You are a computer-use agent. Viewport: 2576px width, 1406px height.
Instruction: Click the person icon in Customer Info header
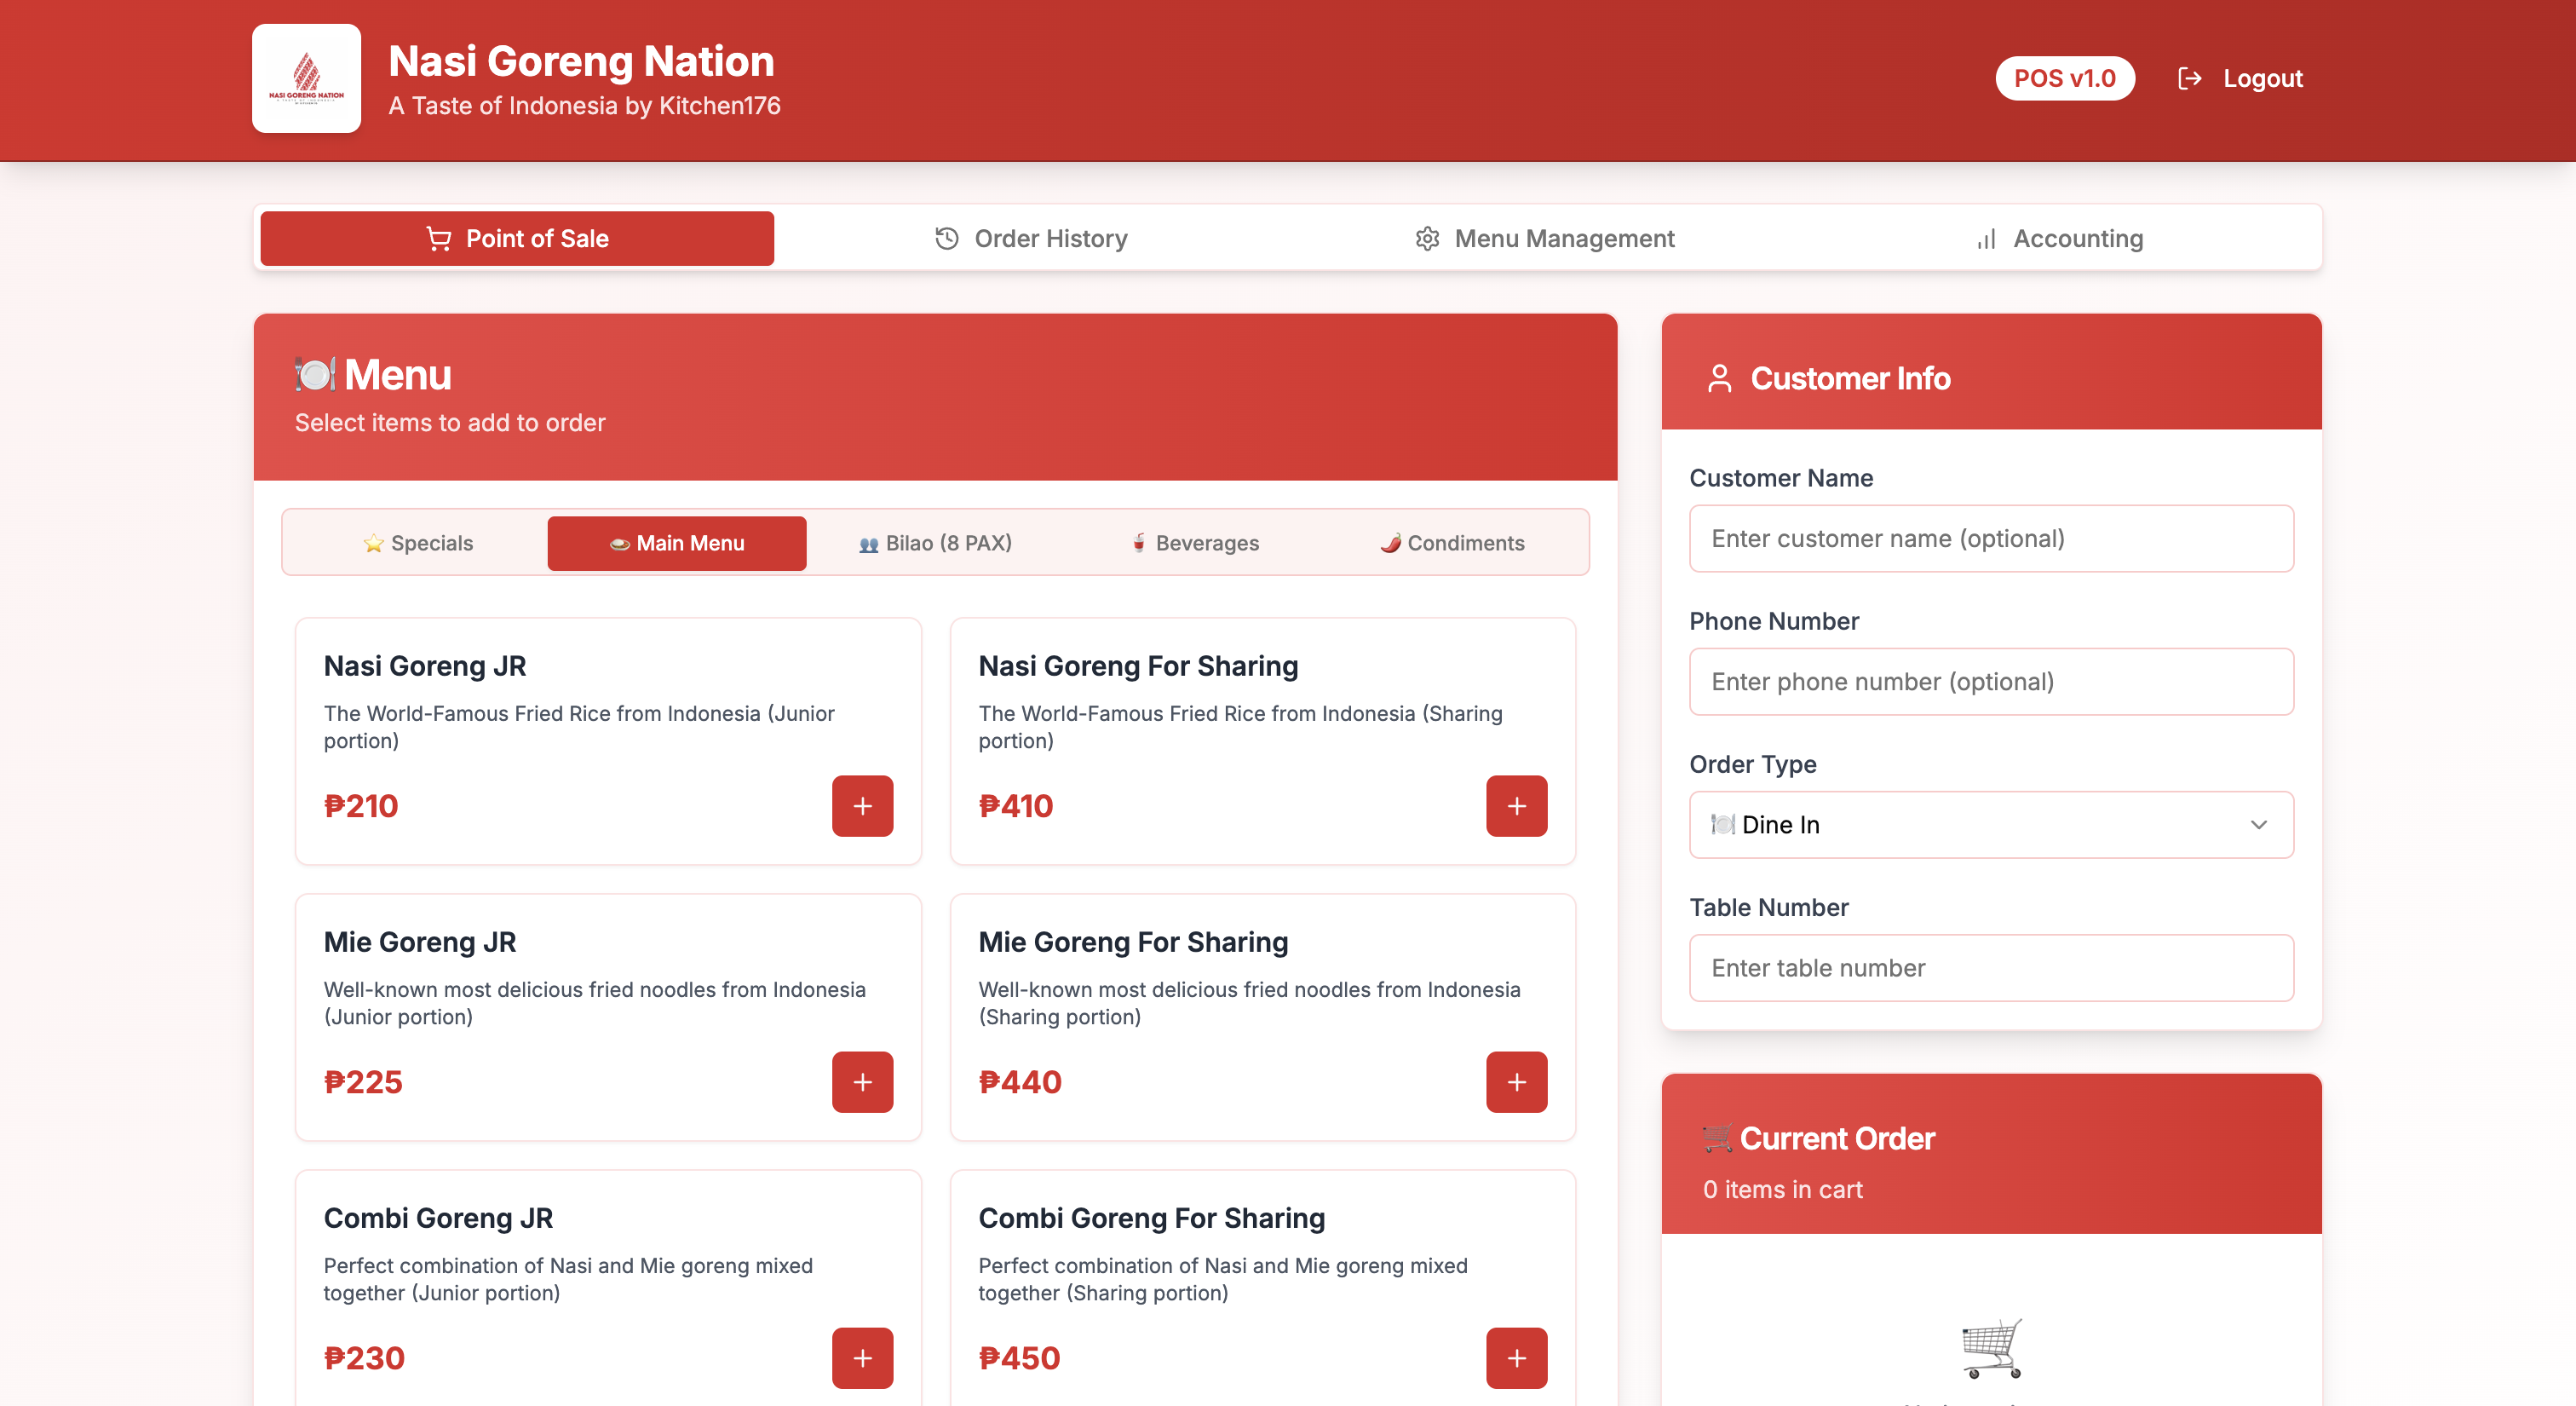click(1719, 378)
